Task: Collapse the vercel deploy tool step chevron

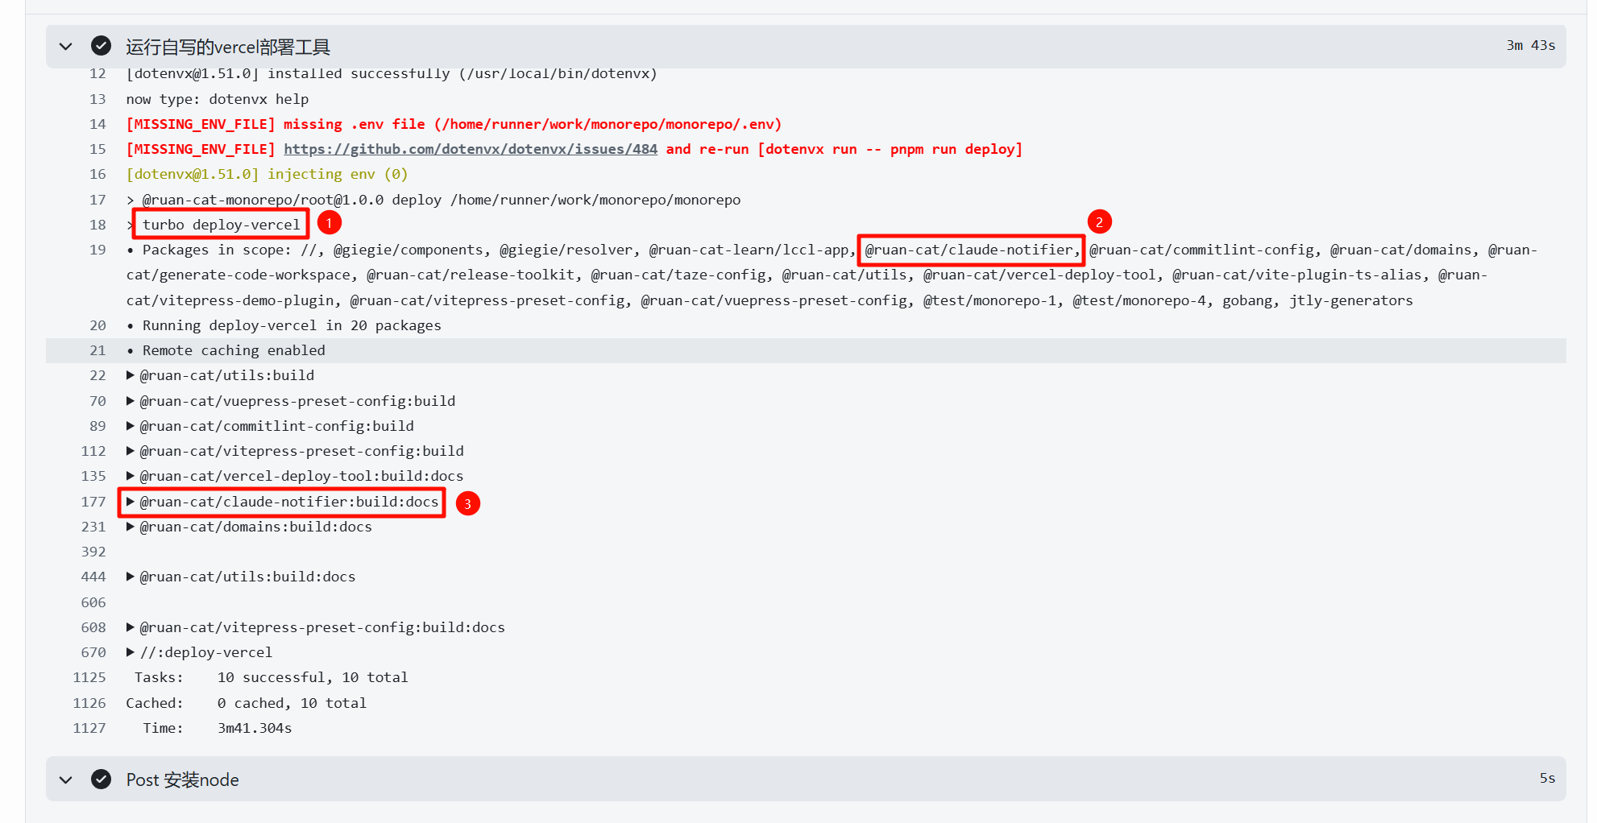Action: tap(66, 47)
